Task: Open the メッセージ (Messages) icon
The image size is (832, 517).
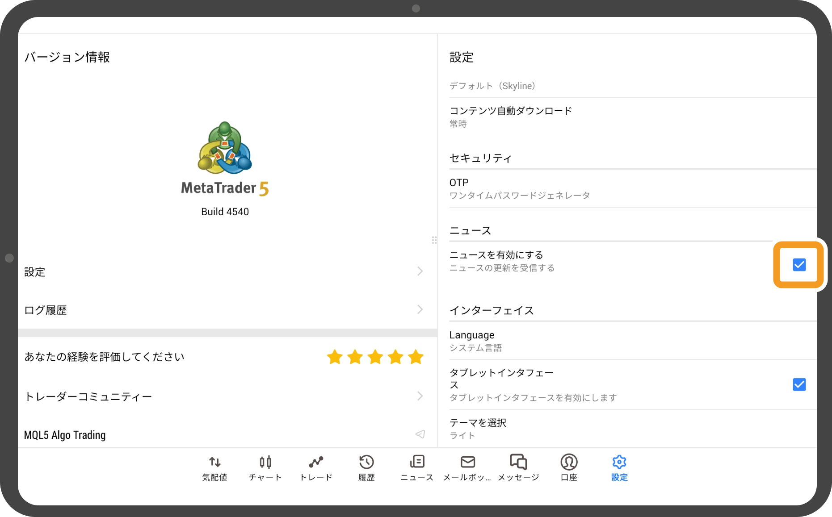Action: pyautogui.click(x=518, y=467)
